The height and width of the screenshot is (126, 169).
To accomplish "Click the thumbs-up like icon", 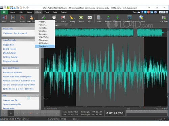I will [x=139, y=12].
